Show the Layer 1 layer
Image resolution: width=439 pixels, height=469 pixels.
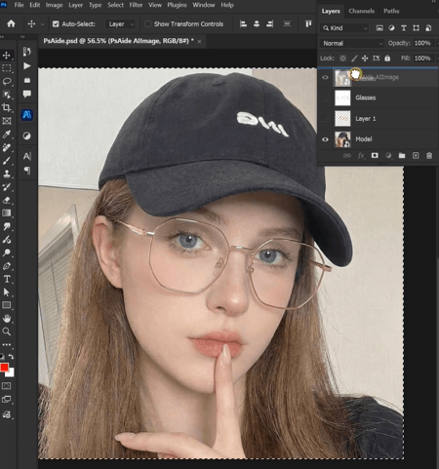click(325, 119)
